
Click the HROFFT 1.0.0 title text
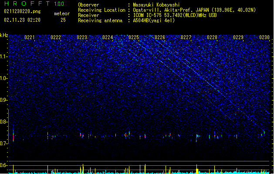pyautogui.click(x=34, y=3)
